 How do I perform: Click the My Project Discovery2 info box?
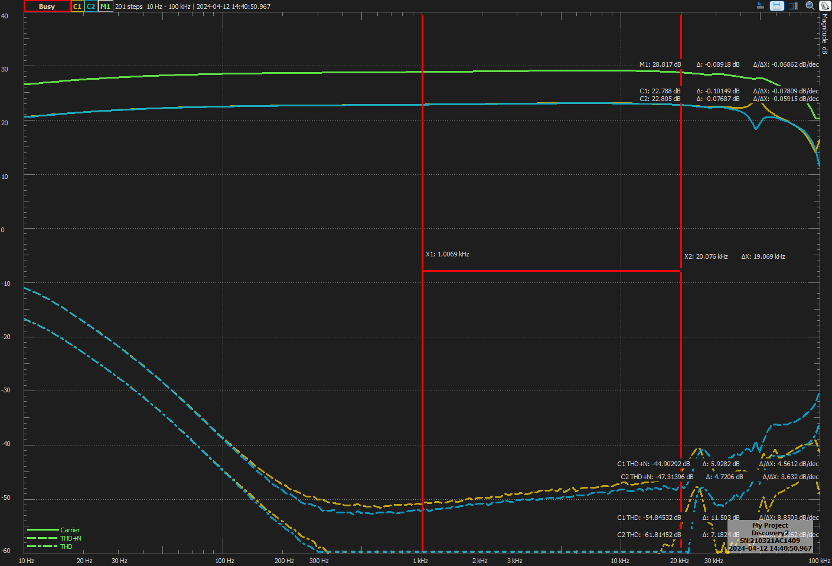770,536
